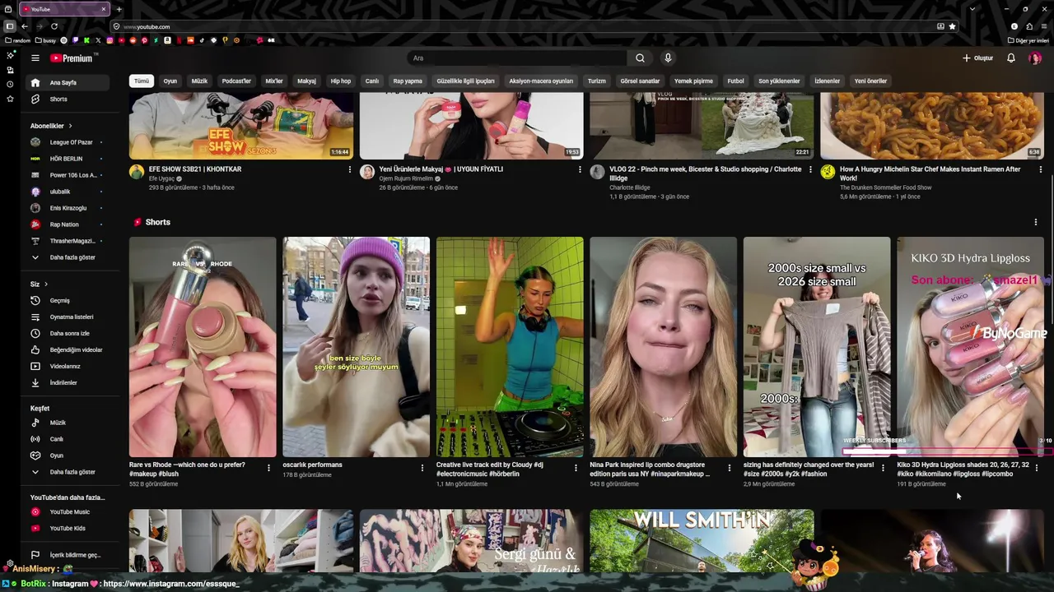Start voice search with microphone icon
1054x592 pixels.
(x=668, y=58)
